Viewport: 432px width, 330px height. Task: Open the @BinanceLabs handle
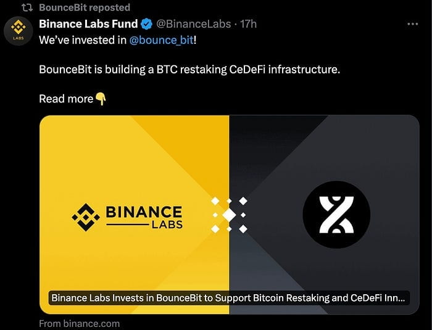[194, 24]
